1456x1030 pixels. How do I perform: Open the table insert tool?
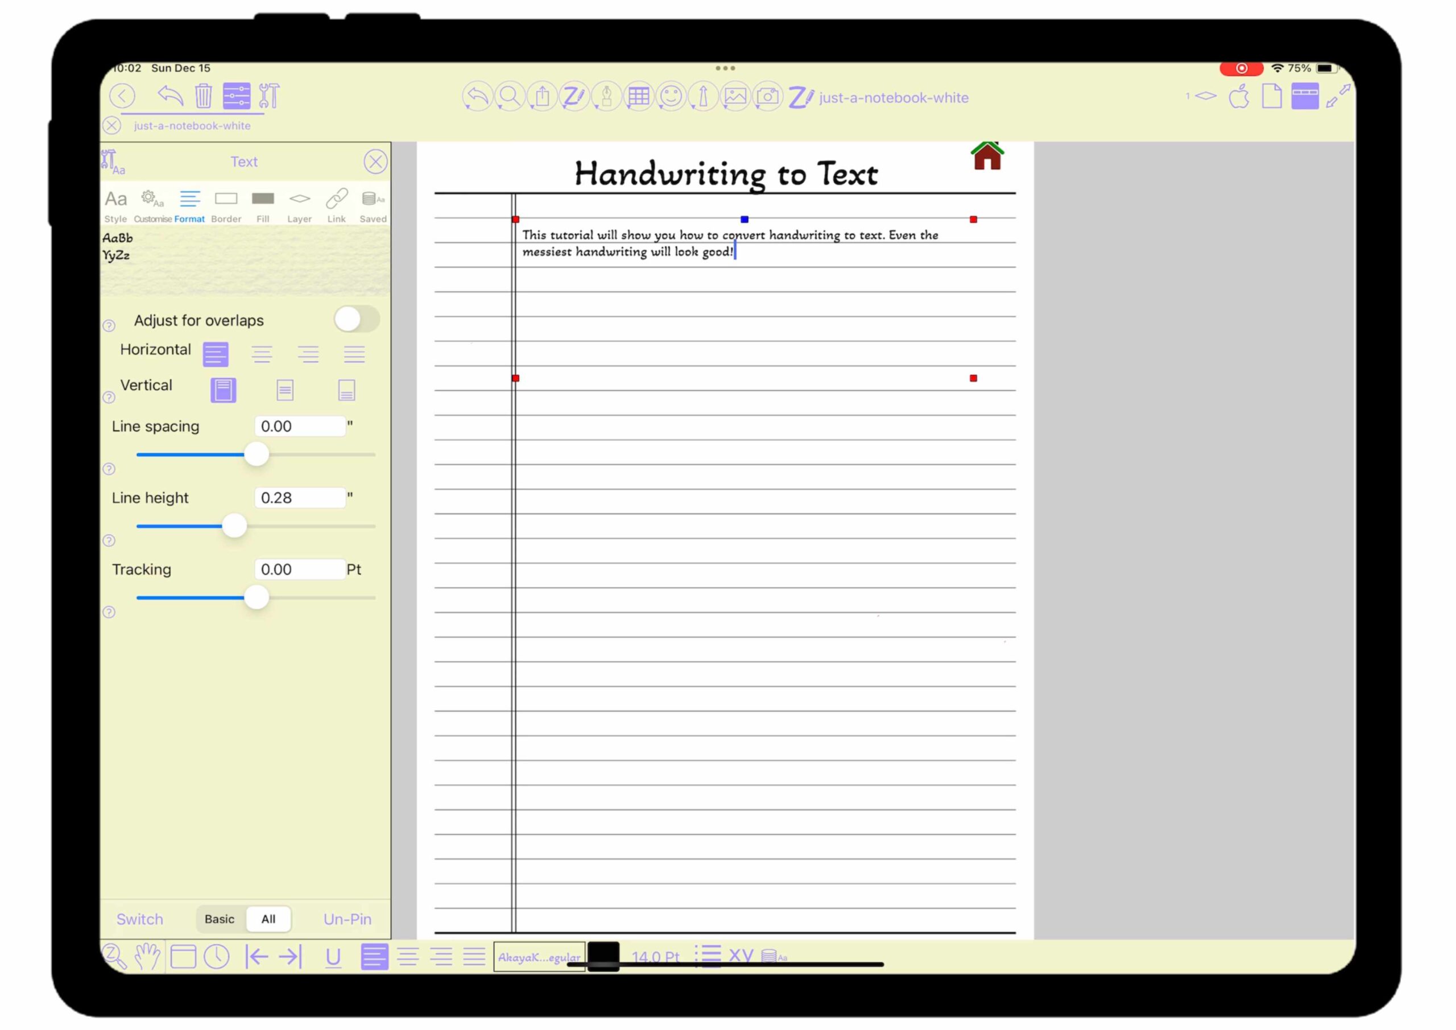pos(638,97)
